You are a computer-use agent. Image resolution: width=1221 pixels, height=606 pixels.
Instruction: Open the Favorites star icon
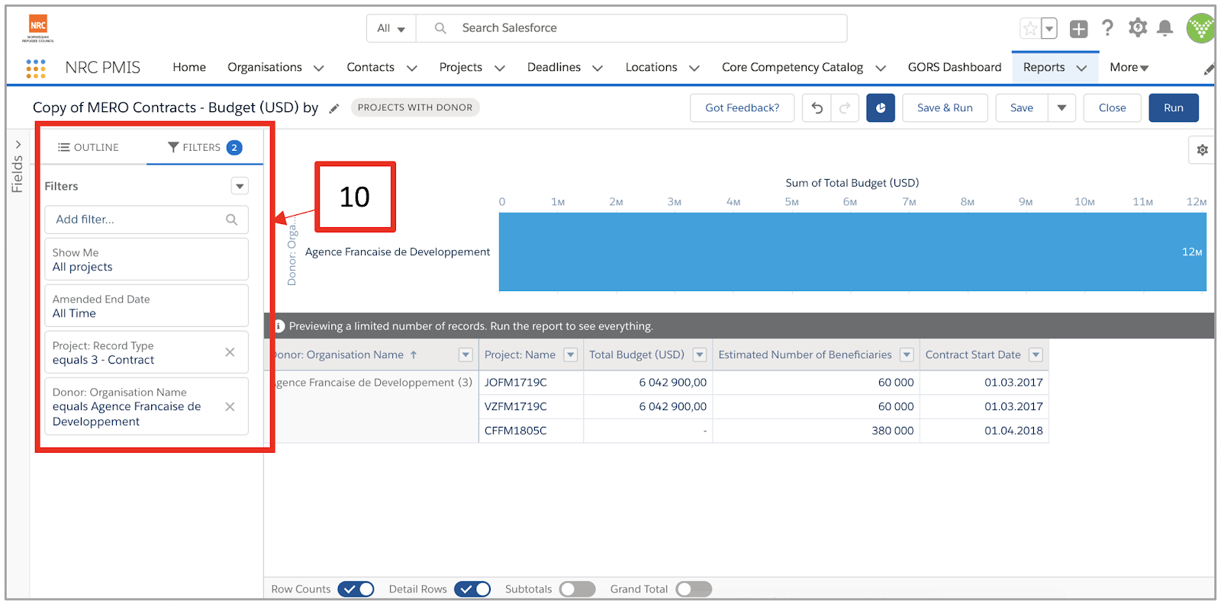[x=1030, y=29]
